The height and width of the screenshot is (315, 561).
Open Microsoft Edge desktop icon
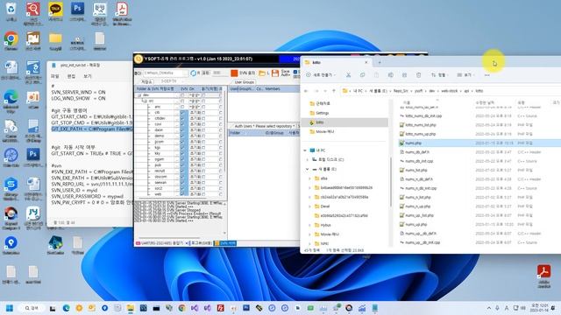pyautogui.click(x=11, y=101)
